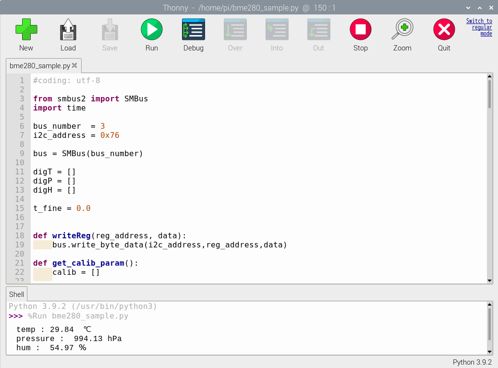Load an existing script
This screenshot has width=498, height=368.
pyautogui.click(x=68, y=29)
